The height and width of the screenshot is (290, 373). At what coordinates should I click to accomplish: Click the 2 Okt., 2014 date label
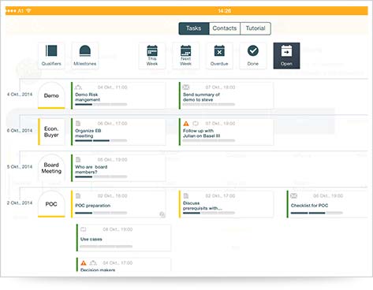click(20, 203)
